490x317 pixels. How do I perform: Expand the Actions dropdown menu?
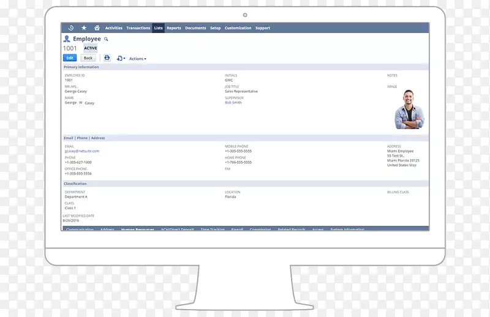(138, 59)
